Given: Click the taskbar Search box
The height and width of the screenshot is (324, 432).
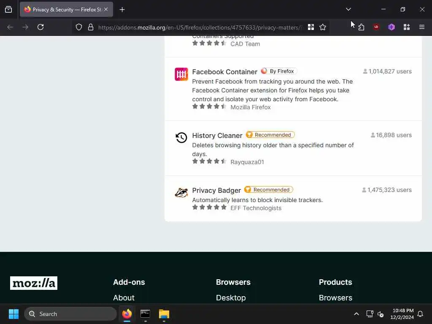Looking at the screenshot, I should [x=70, y=314].
